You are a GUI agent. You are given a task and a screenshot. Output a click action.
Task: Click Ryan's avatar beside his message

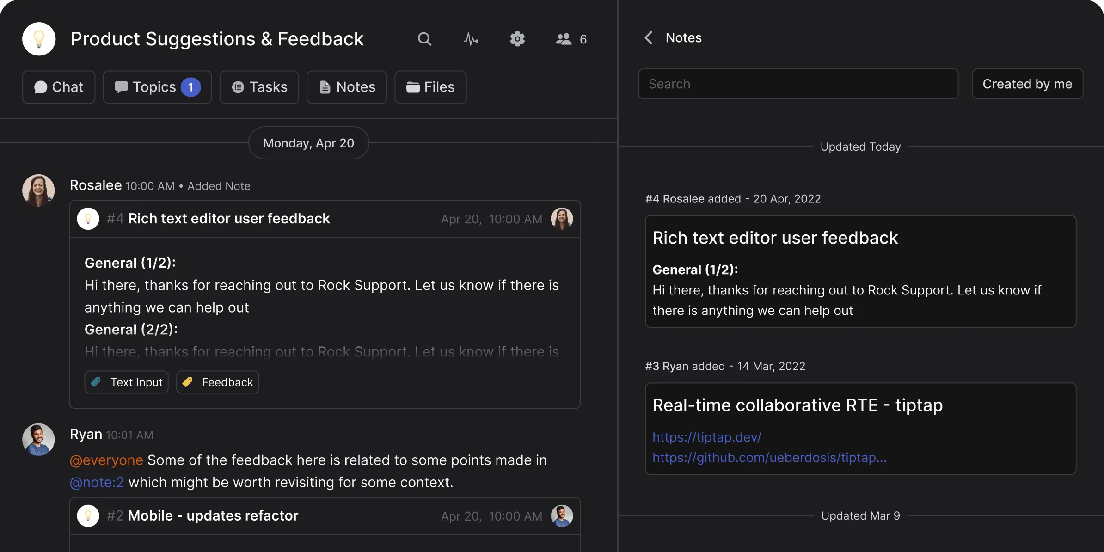tap(38, 439)
